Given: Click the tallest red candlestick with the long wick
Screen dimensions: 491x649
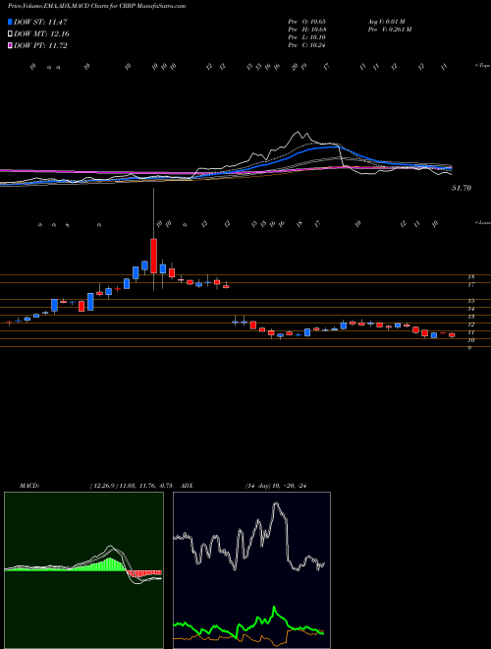Looking at the screenshot, I should (x=154, y=256).
